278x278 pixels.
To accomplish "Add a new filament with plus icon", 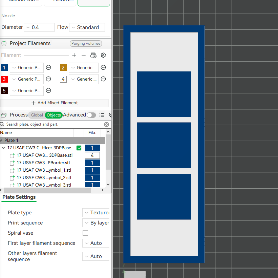I will coord(74,55).
